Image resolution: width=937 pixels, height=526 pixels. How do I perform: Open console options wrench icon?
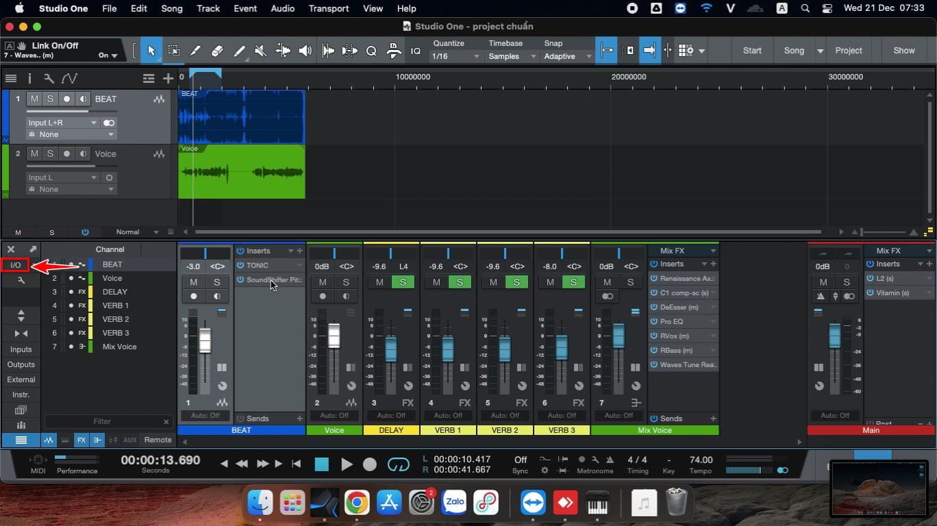[21, 280]
